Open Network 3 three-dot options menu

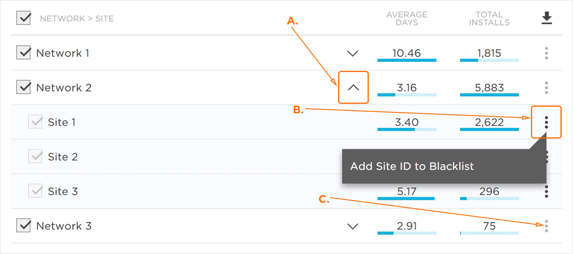(546, 226)
